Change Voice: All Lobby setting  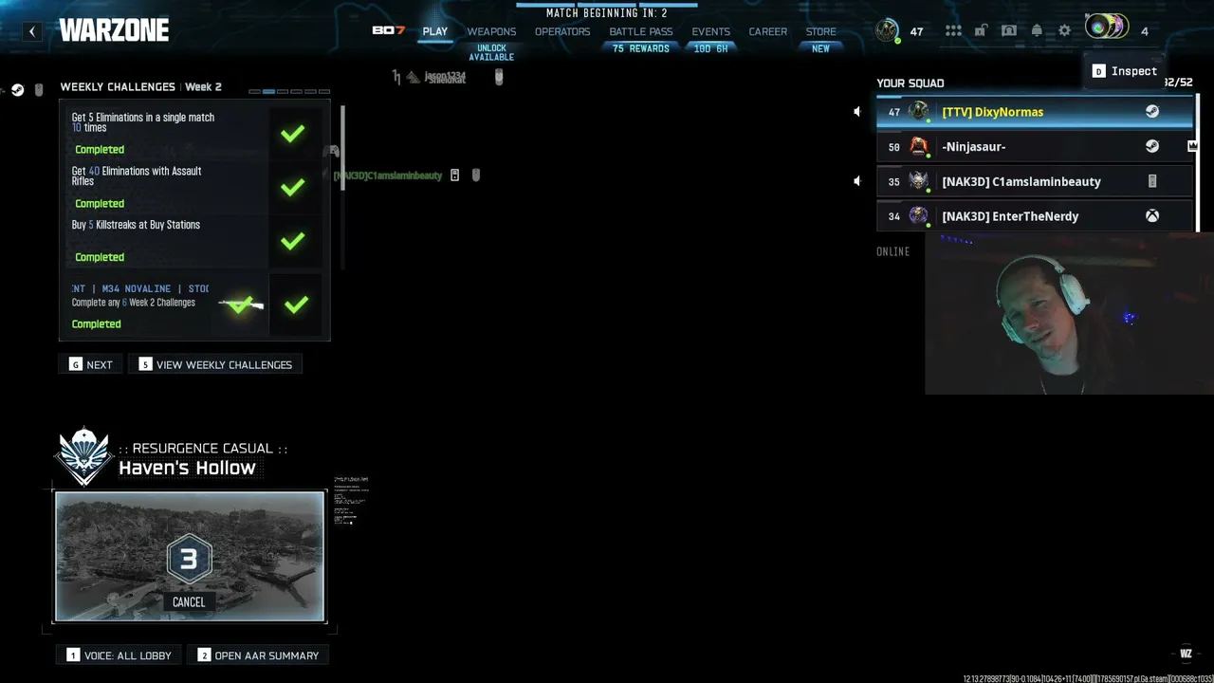pyautogui.click(x=120, y=655)
